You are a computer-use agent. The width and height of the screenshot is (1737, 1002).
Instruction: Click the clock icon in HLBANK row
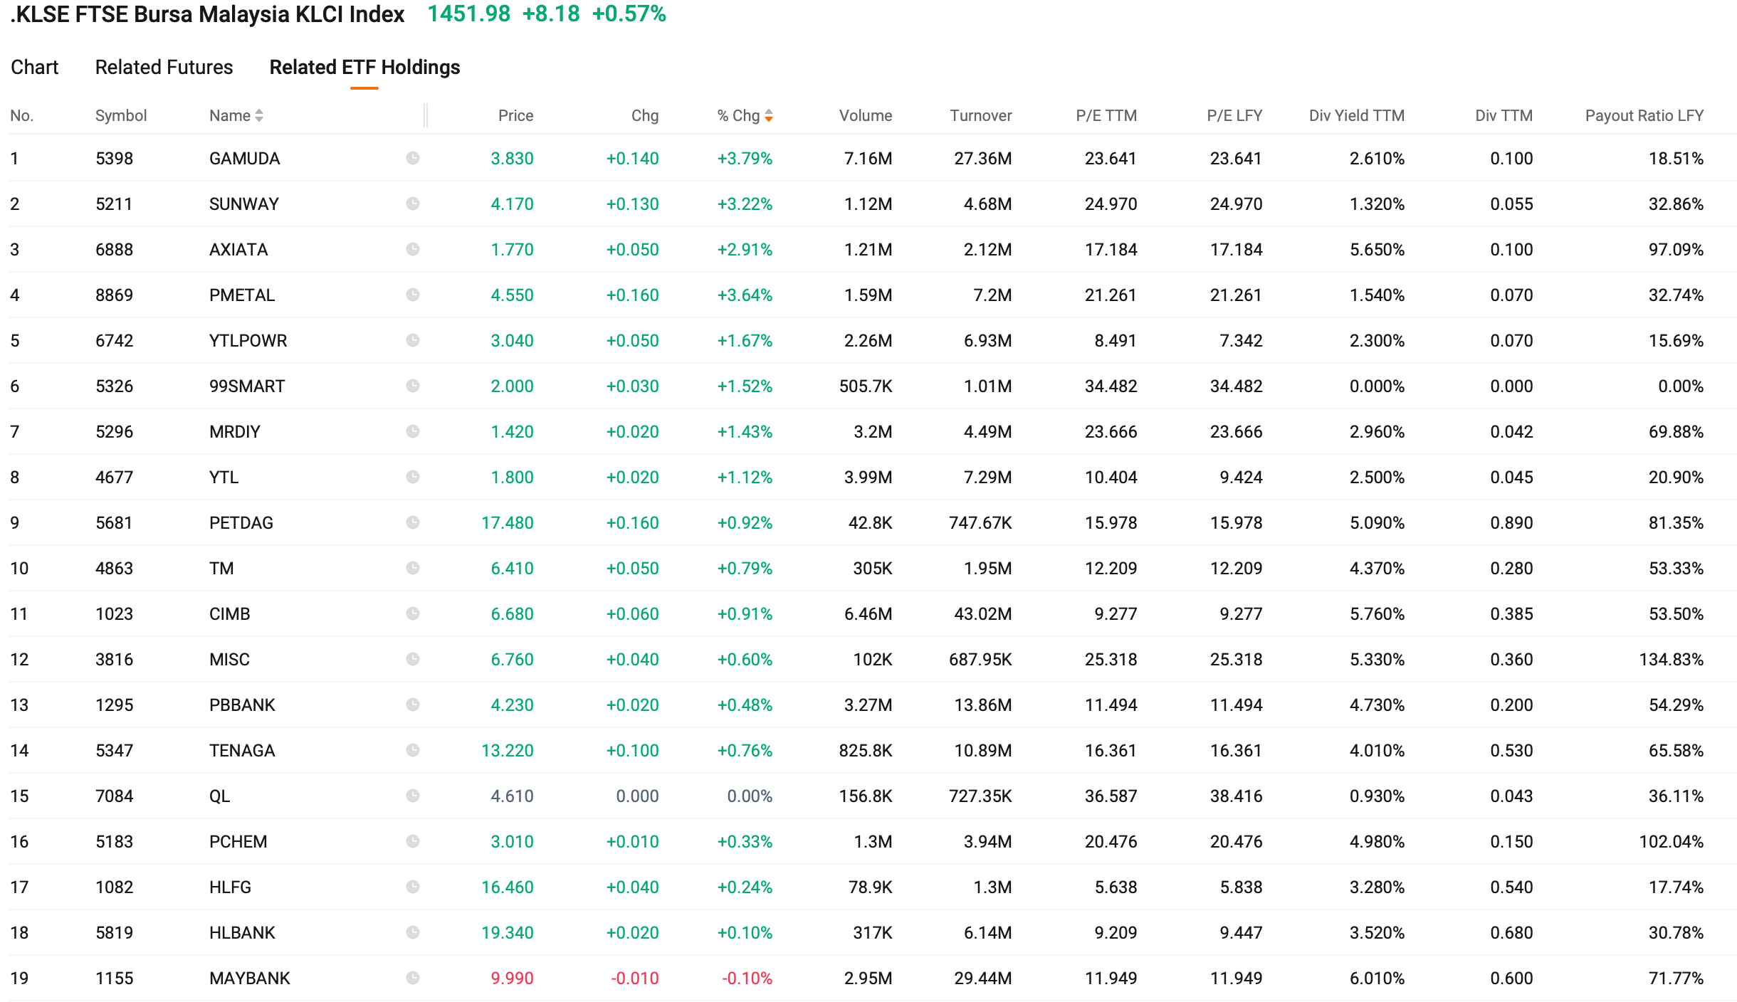pyautogui.click(x=413, y=932)
